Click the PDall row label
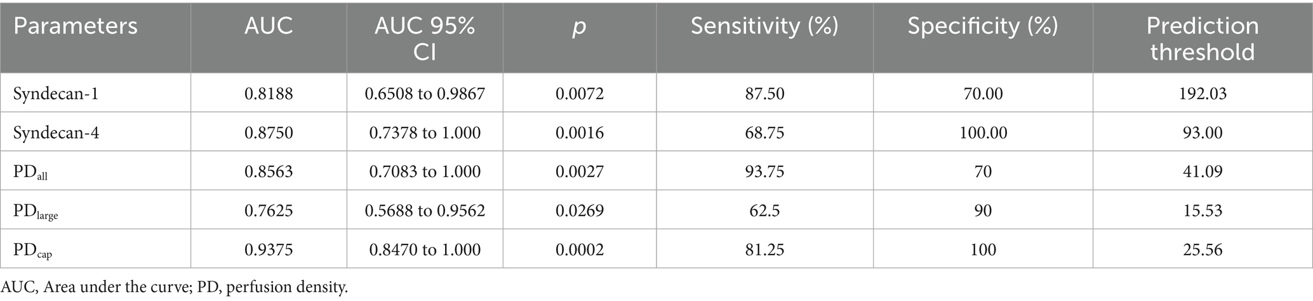This screenshot has height=301, width=1313. tap(30, 172)
